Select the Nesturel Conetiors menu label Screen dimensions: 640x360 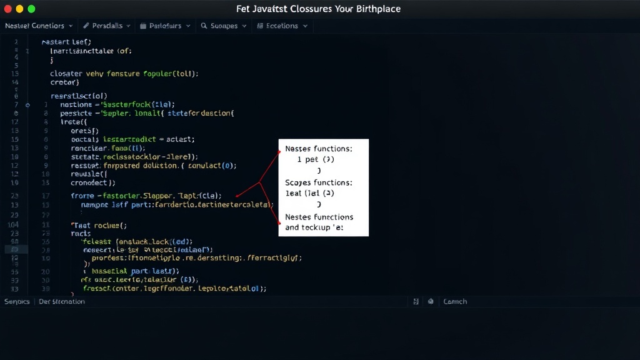[35, 26]
